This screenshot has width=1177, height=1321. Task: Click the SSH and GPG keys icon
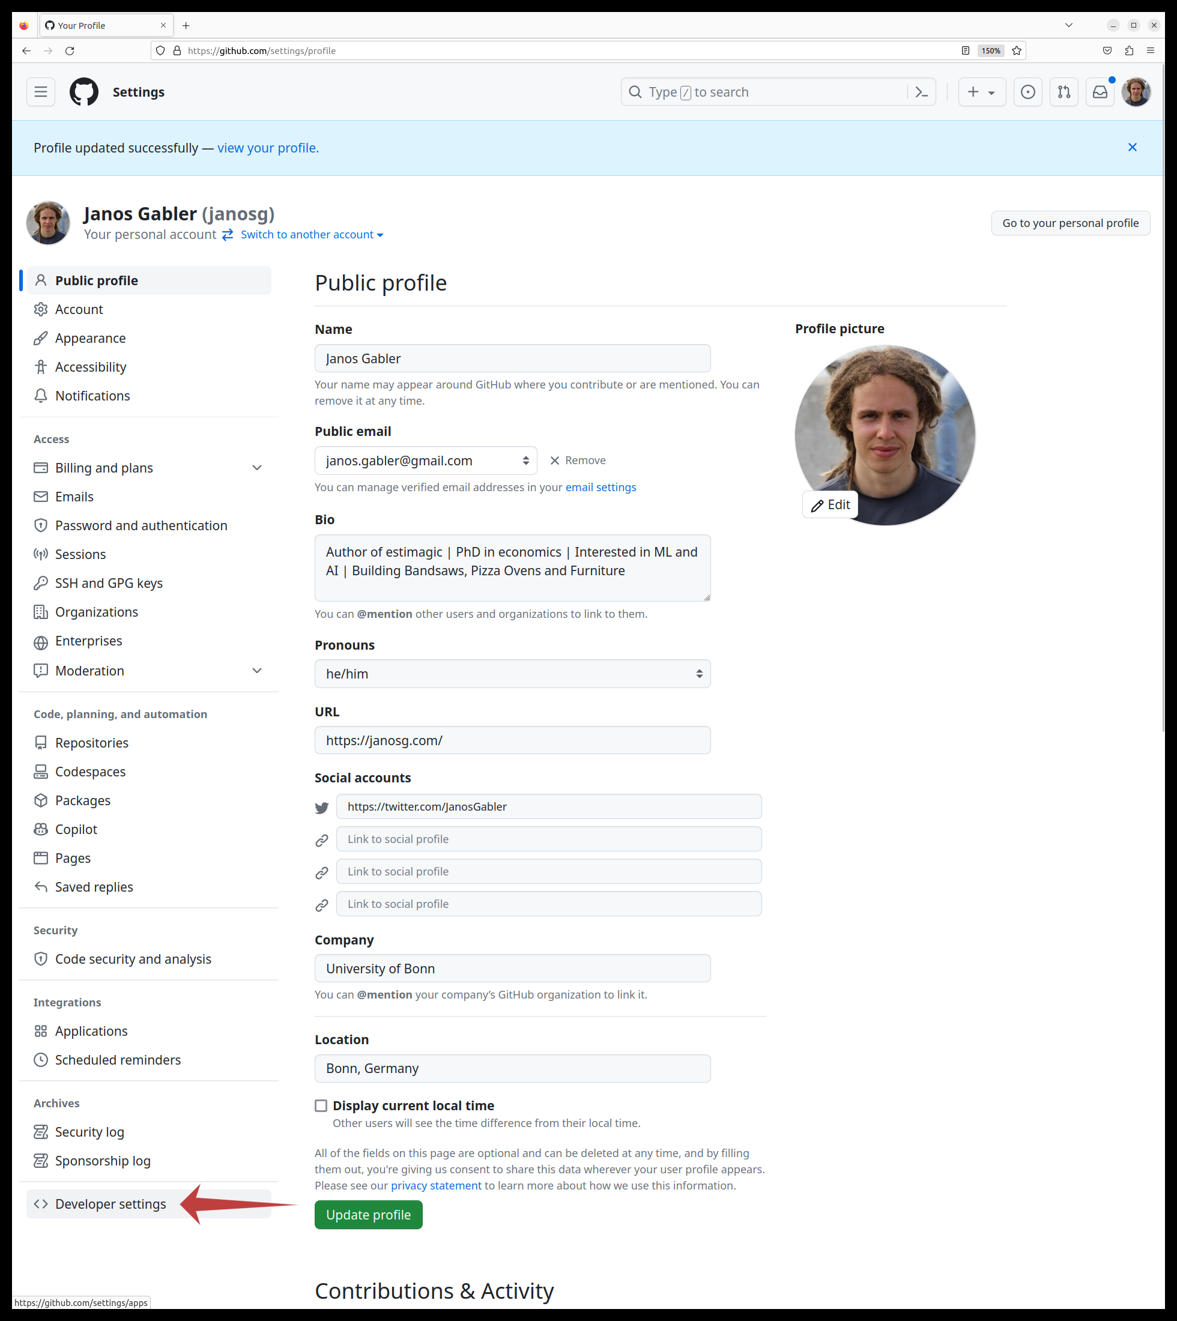(38, 582)
